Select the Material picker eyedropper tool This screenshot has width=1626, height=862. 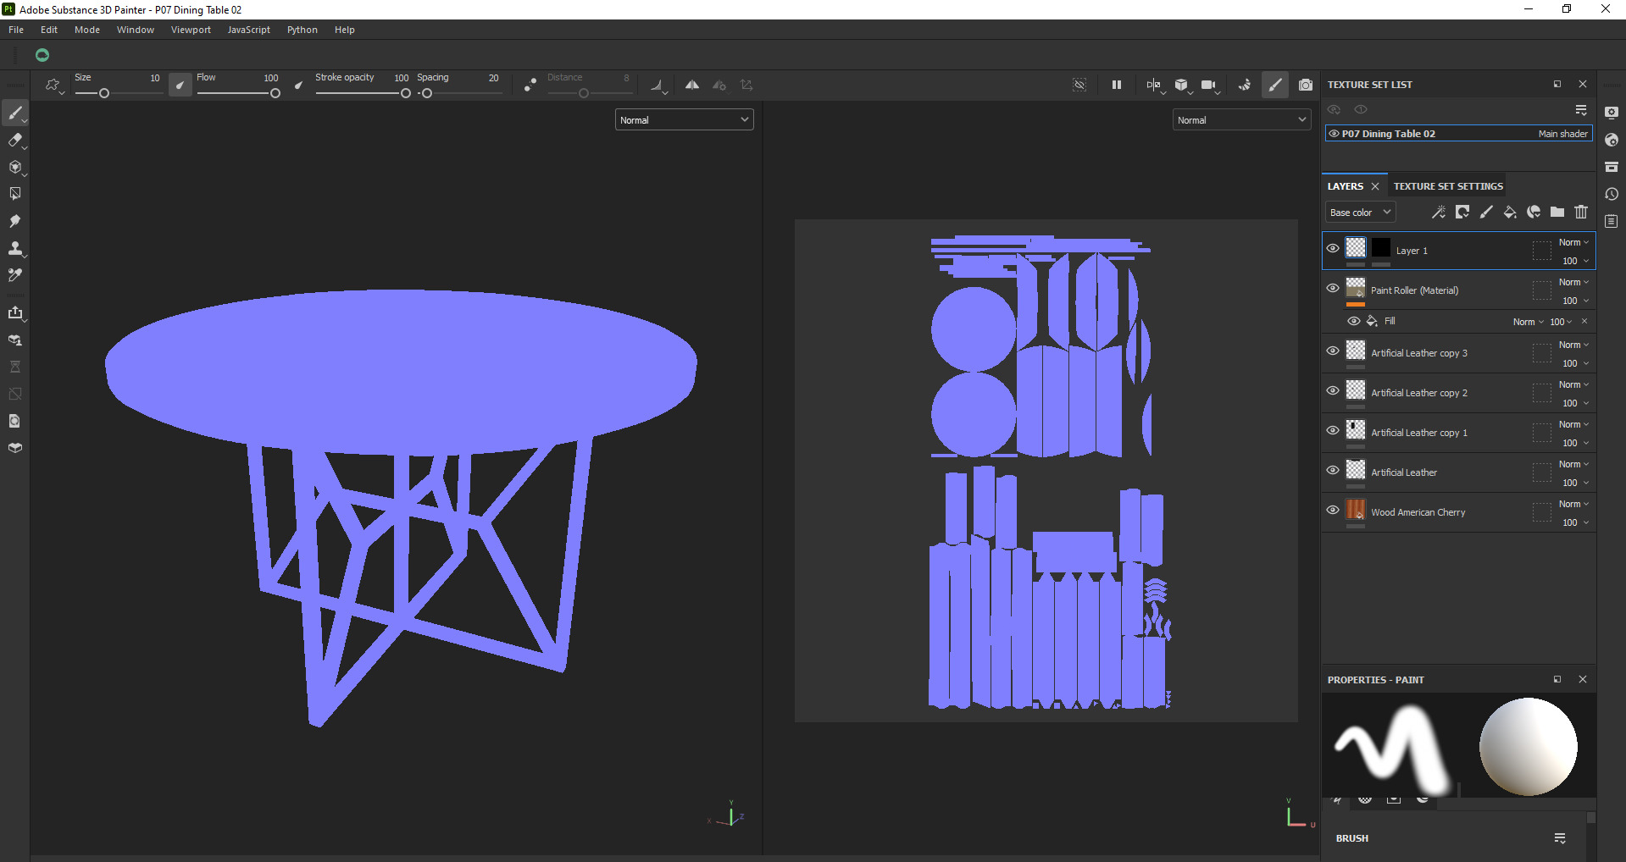(x=15, y=275)
